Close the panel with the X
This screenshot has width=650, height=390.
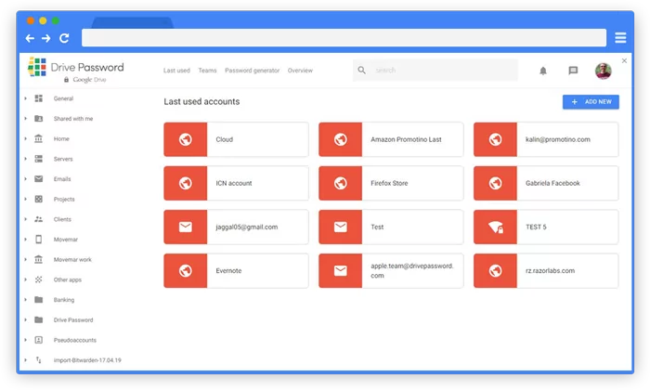pyautogui.click(x=624, y=60)
